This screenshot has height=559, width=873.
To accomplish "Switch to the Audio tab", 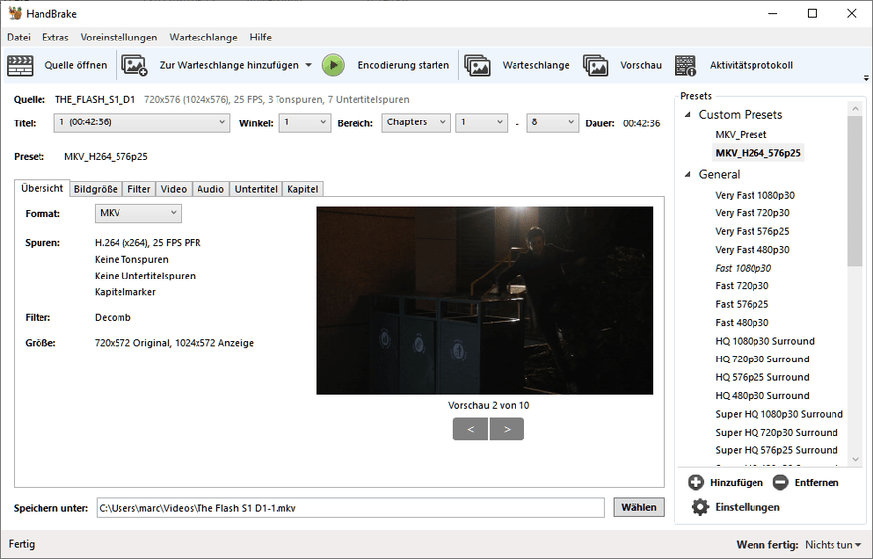I will pyautogui.click(x=210, y=189).
